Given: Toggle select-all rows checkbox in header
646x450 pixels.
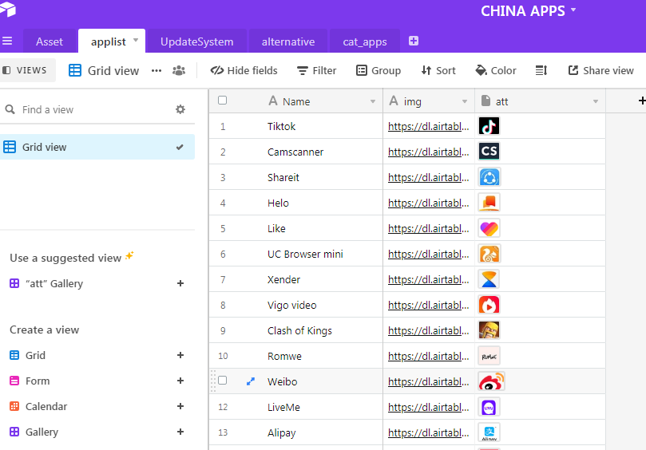Looking at the screenshot, I should 223,101.
